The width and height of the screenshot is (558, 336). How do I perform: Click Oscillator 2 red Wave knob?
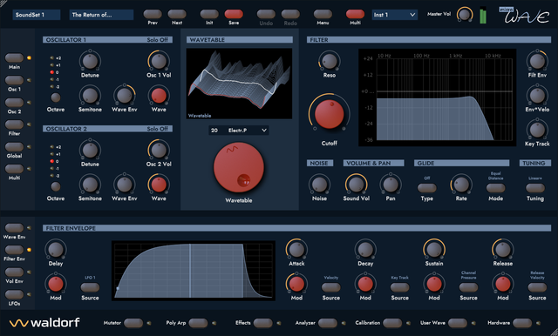pyautogui.click(x=159, y=185)
